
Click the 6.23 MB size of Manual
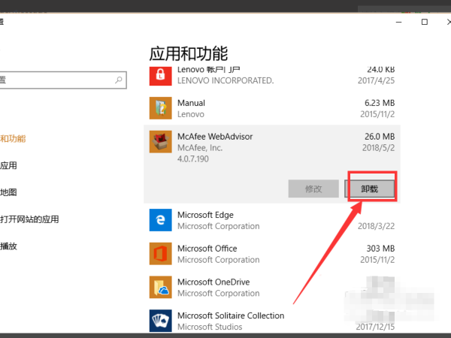(x=380, y=103)
